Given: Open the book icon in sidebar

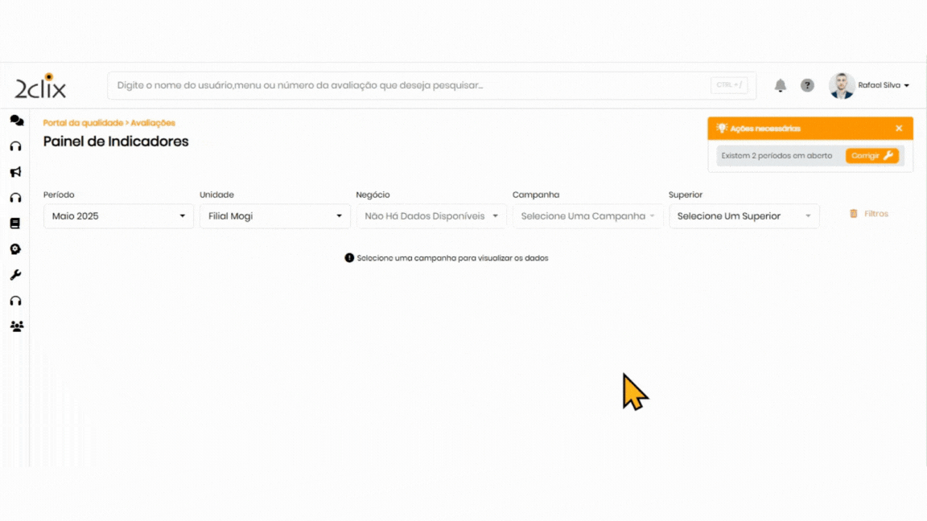Looking at the screenshot, I should pyautogui.click(x=15, y=224).
